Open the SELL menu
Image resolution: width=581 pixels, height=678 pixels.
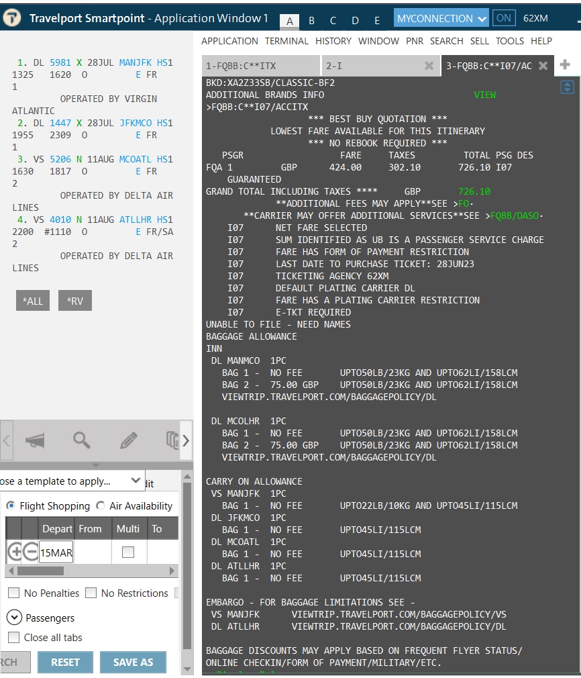pos(480,41)
